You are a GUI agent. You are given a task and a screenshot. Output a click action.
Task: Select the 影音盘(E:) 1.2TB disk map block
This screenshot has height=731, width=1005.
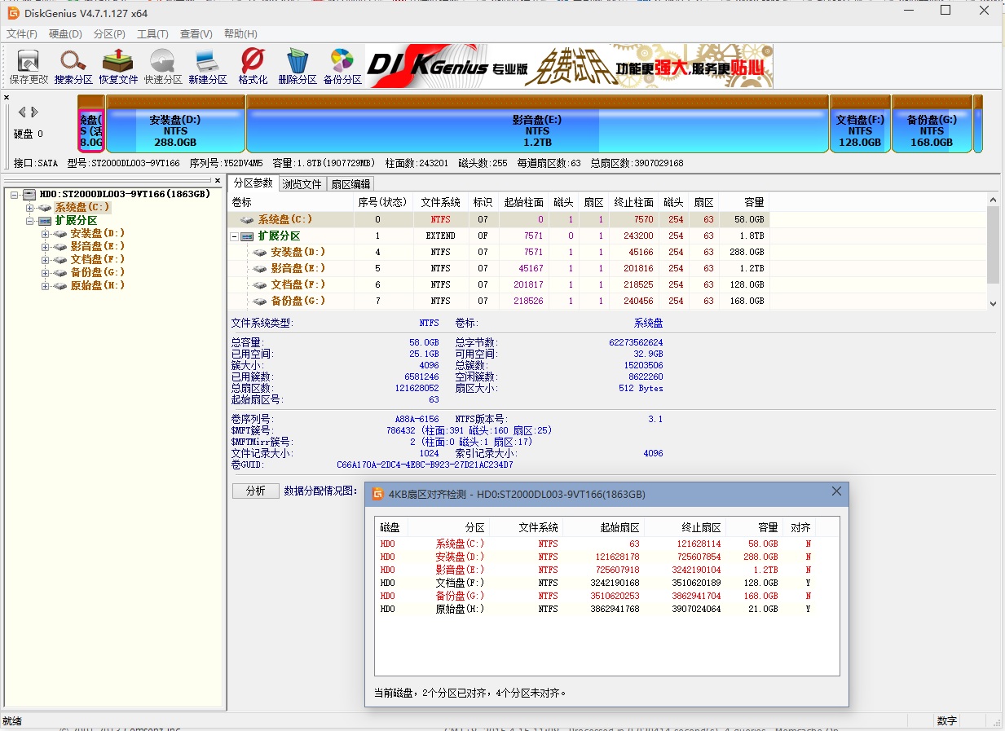pyautogui.click(x=537, y=124)
